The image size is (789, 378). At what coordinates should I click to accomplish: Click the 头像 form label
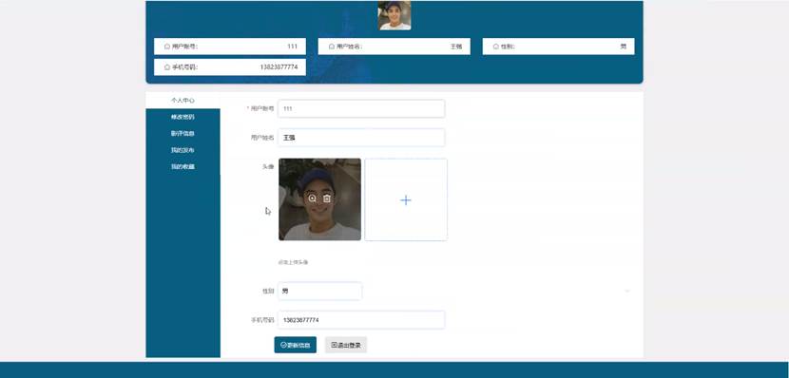tap(268, 166)
